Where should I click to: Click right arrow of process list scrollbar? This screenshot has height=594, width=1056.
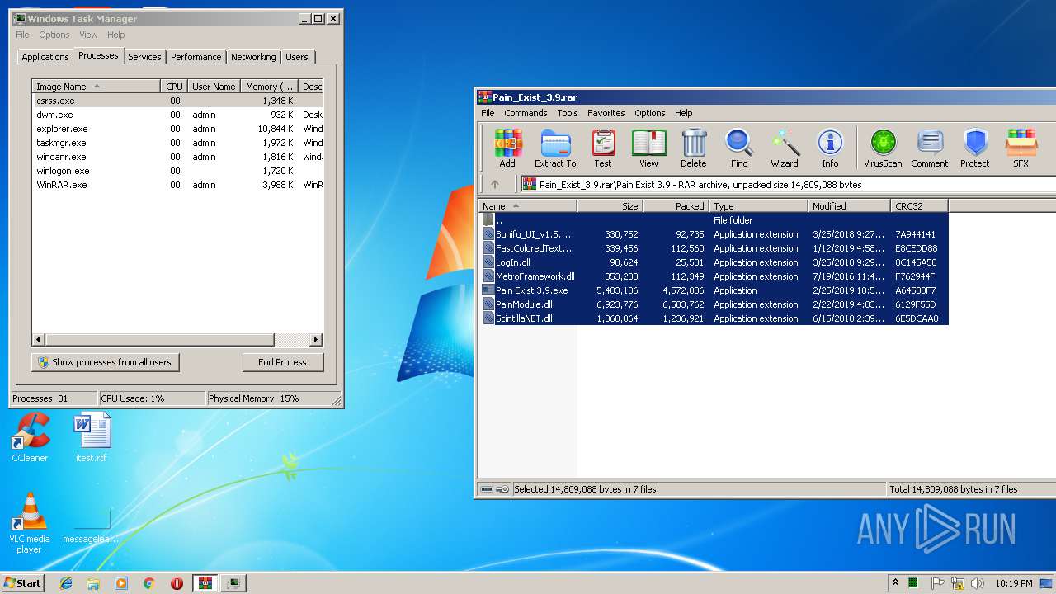(x=316, y=340)
